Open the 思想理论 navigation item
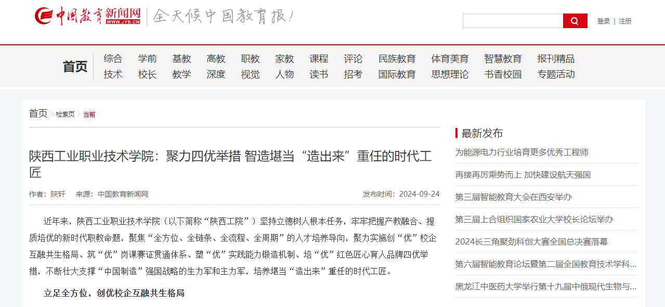Screen dimensions: 665x307 (x=450, y=74)
